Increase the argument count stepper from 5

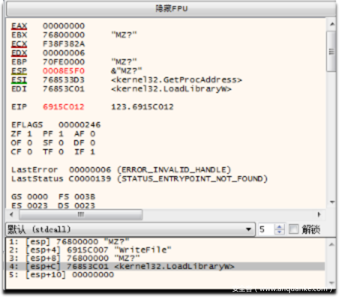pyautogui.click(x=279, y=227)
